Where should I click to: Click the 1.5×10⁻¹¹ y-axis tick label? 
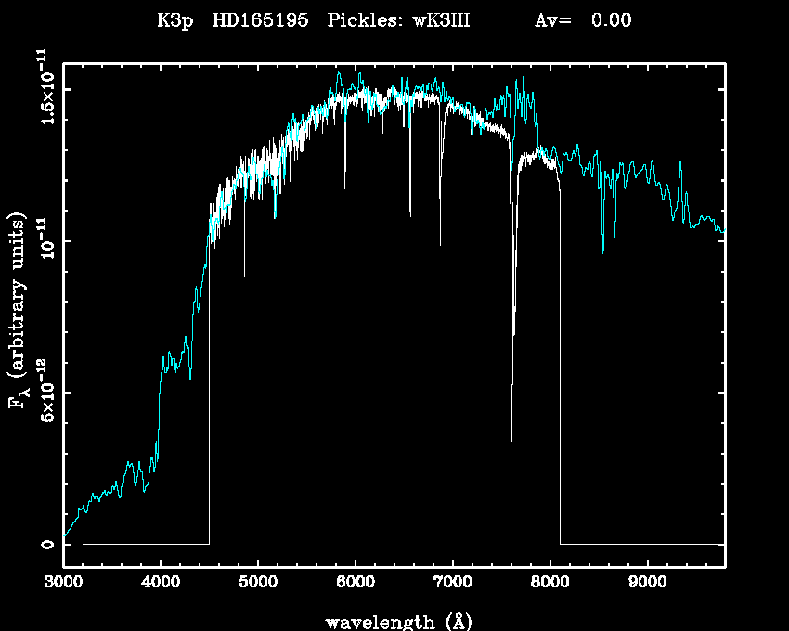tap(42, 91)
